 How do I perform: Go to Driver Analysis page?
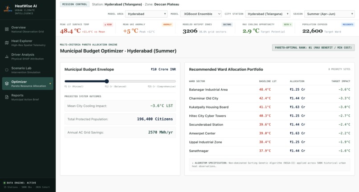(28, 56)
